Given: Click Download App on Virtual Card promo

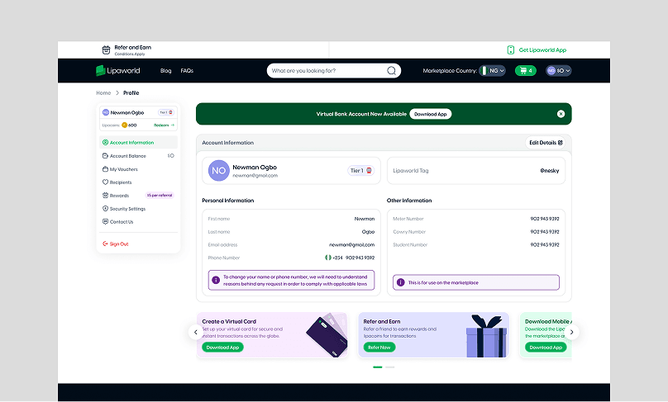Looking at the screenshot, I should click(223, 348).
